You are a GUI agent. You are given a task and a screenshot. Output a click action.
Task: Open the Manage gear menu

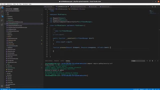point(2,86)
